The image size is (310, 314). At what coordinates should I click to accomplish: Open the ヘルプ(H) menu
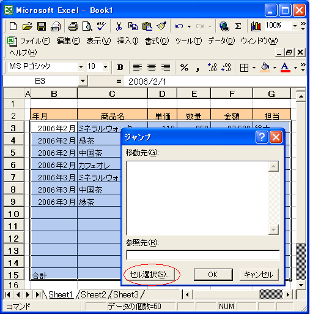(x=23, y=53)
